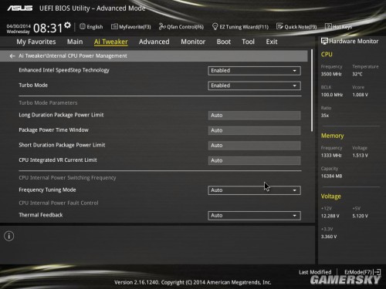Image resolution: width=386 pixels, height=289 pixels.
Task: Launch EZ Tuning Wizard(F11) lightbulb icon
Action: click(x=215, y=26)
